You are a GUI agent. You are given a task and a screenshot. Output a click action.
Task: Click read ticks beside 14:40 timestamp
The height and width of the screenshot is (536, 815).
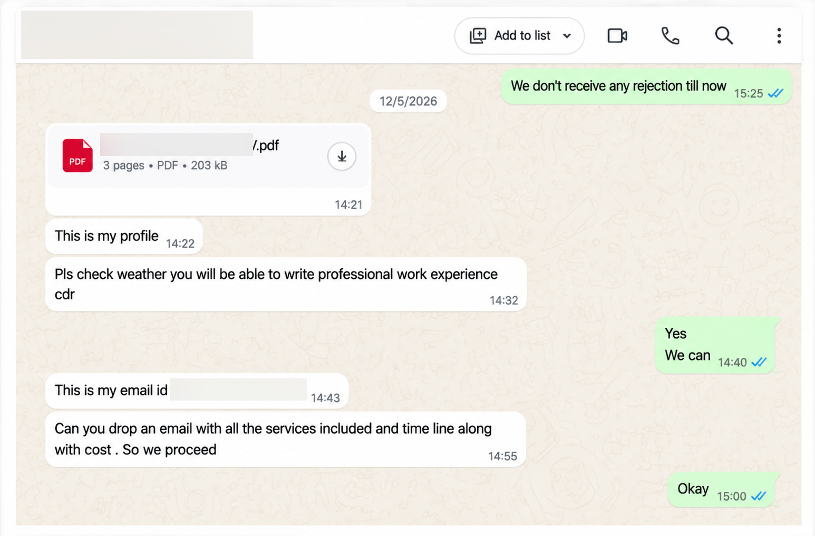[759, 362]
